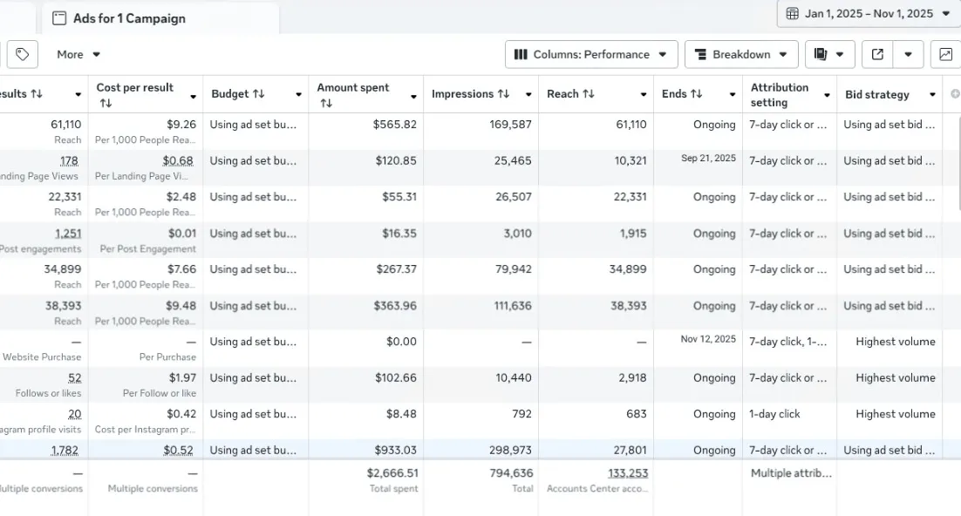Select the Sep 21, 2025 end date

pos(708,158)
